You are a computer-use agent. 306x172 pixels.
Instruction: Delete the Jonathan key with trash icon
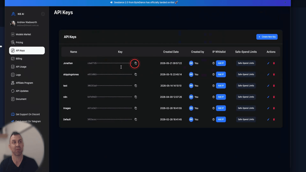tap(274, 63)
